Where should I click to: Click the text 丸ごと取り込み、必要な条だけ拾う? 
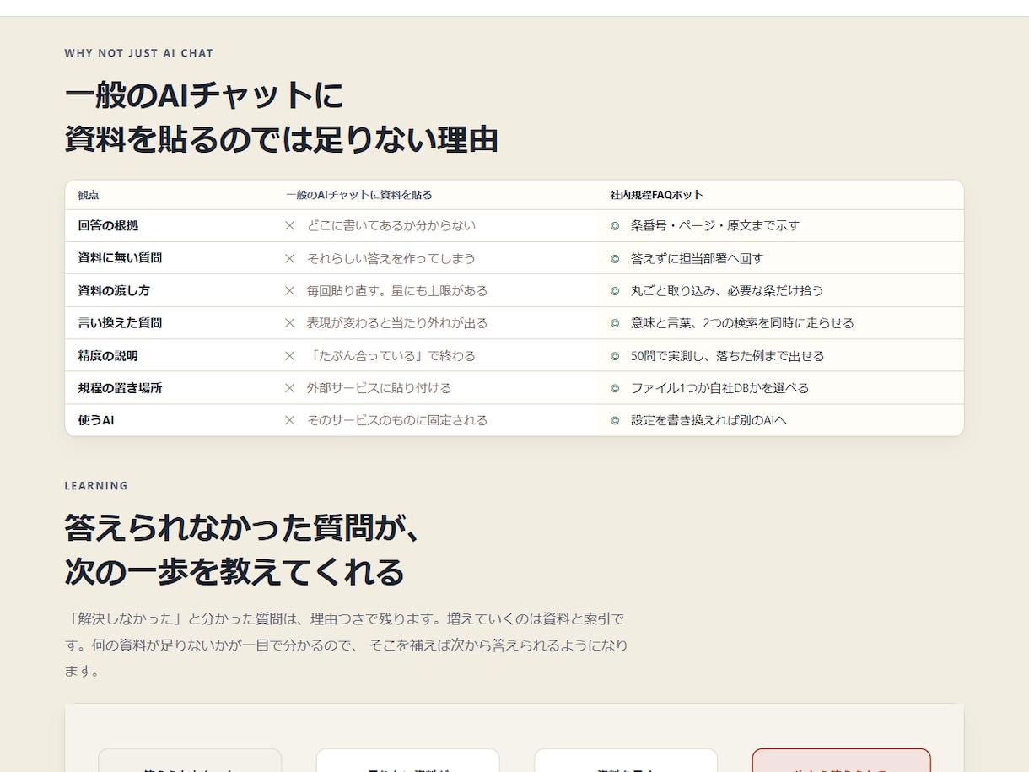(727, 290)
